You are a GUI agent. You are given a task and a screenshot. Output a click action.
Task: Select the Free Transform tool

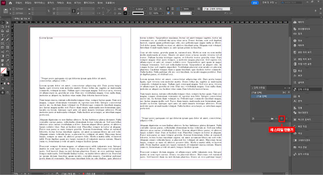coord(8,52)
